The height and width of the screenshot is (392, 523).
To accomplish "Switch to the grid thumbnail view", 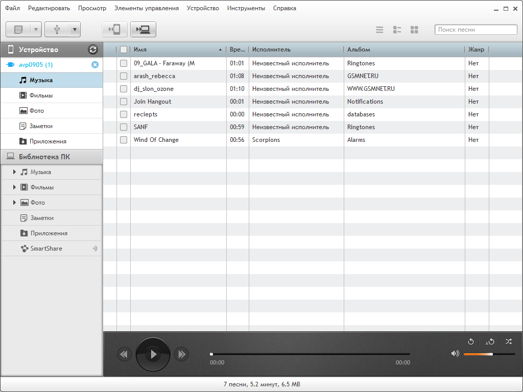I will click(x=414, y=30).
